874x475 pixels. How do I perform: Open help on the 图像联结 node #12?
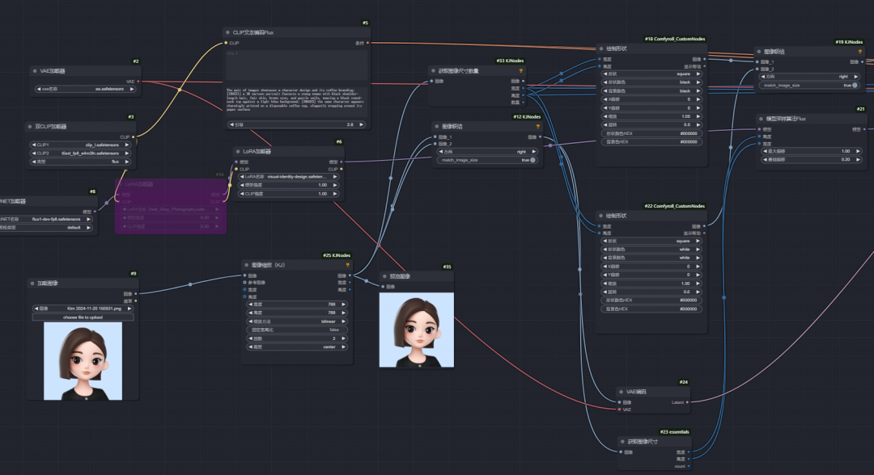[537, 127]
